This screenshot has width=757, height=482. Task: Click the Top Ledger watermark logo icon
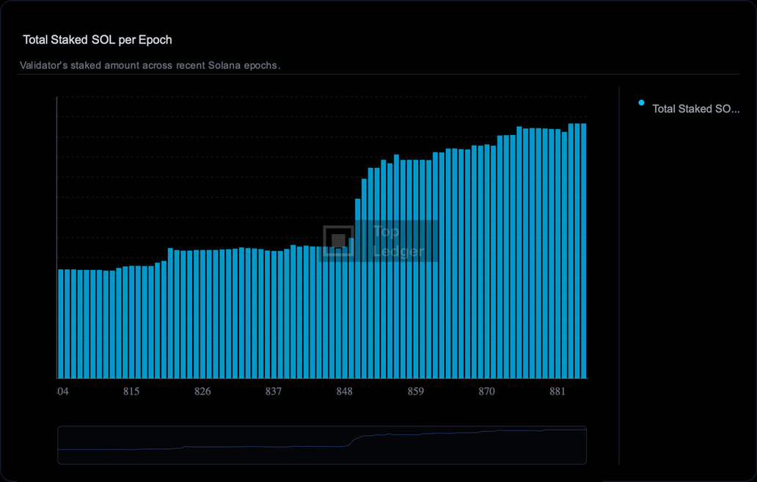(338, 241)
